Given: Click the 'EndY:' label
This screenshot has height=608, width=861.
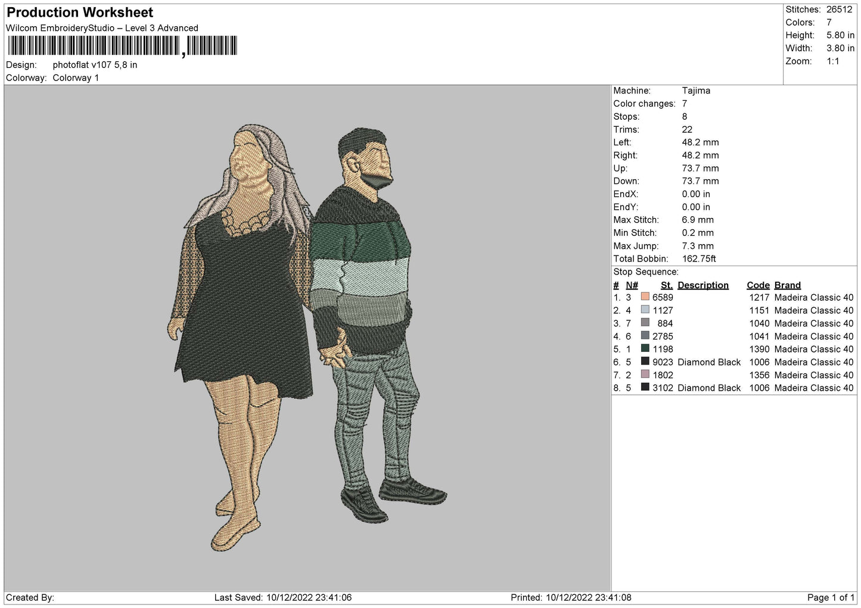Looking at the screenshot, I should tap(626, 207).
